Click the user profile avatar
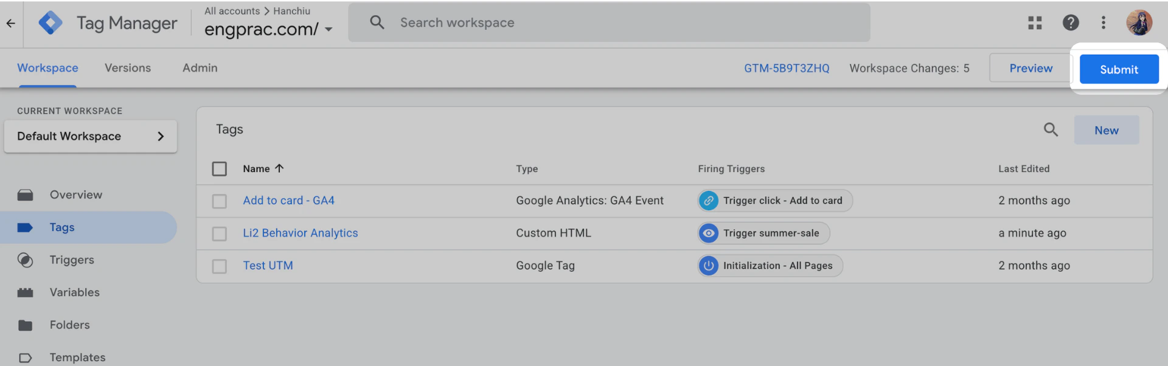Screen dimensions: 1168x366 pyautogui.click(x=1139, y=23)
